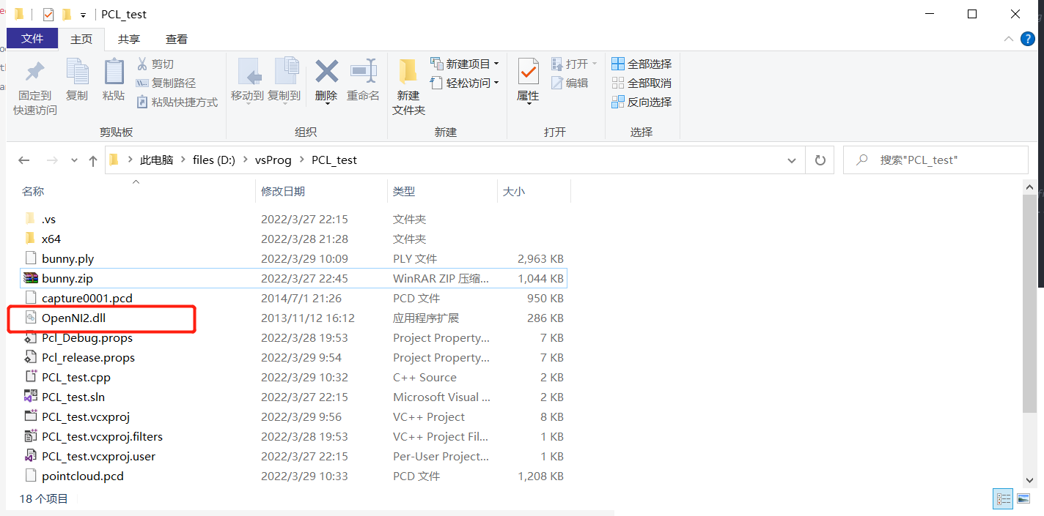Click 全部选择 to select all items
This screenshot has width=1044, height=516.
[x=642, y=64]
